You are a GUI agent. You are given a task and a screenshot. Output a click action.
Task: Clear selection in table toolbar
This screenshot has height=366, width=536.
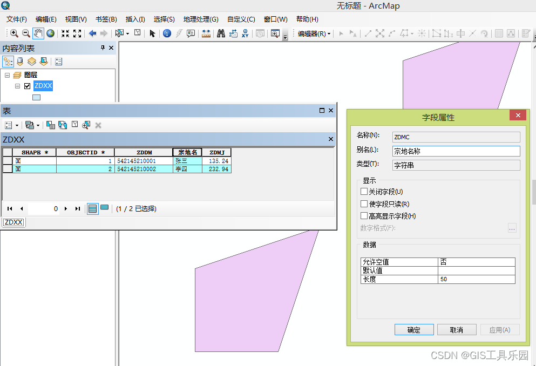point(75,125)
